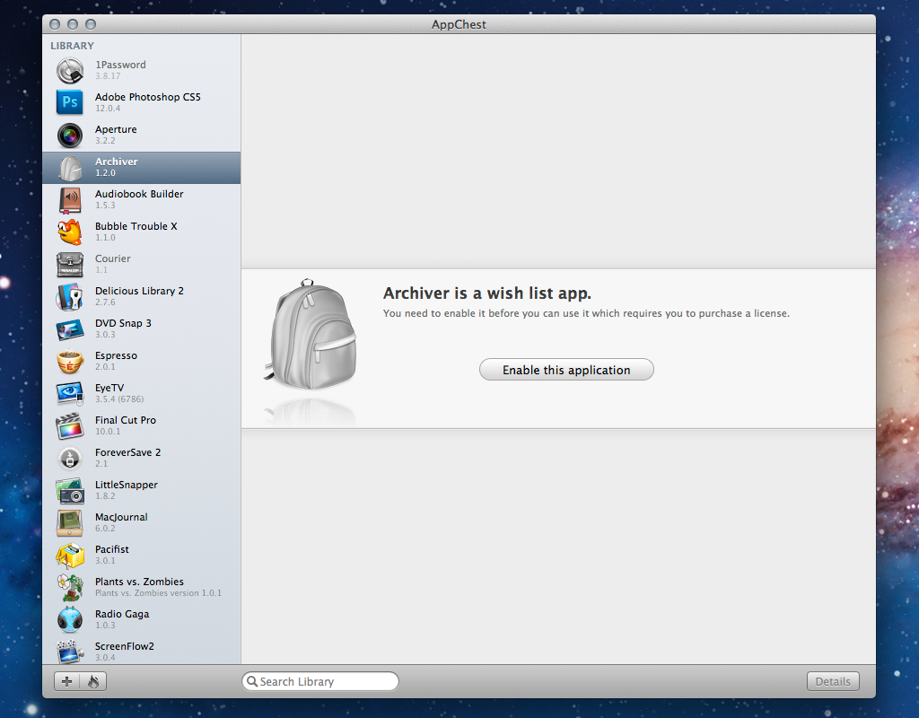Choose Bubble Trouble X from the library

[141, 232]
